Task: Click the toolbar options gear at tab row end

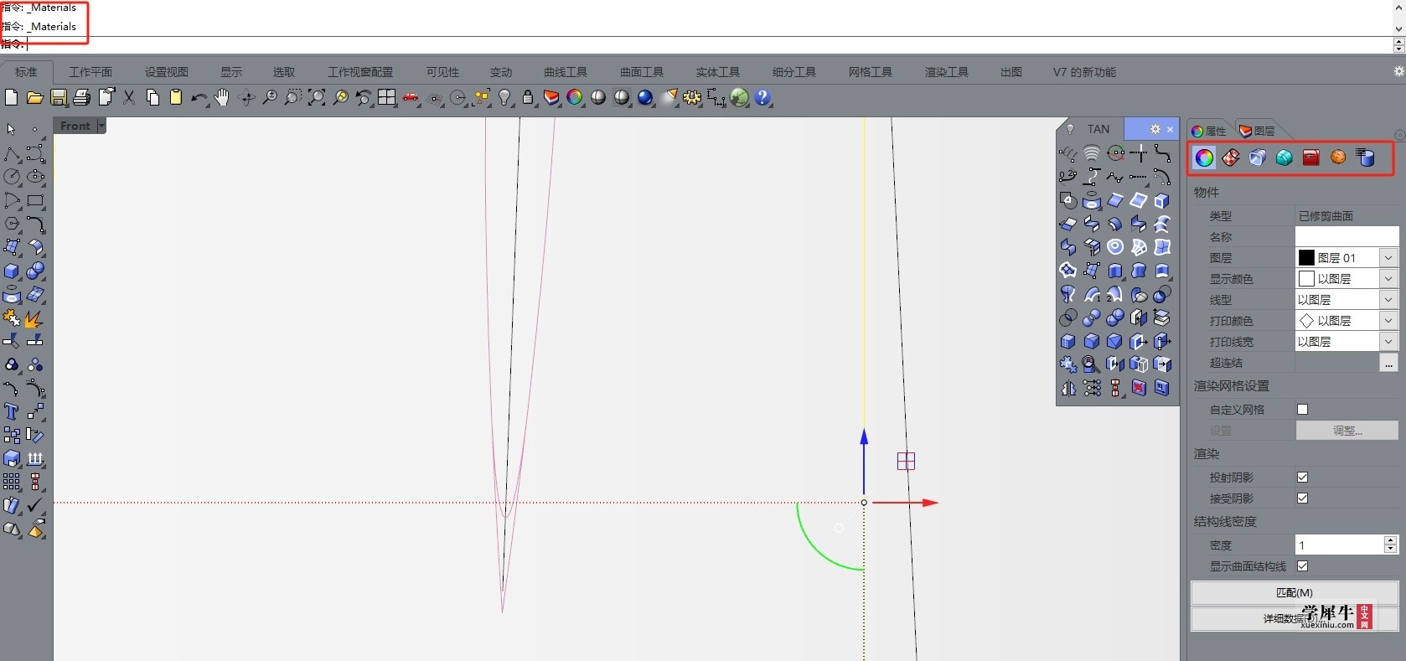Action: (x=1399, y=71)
